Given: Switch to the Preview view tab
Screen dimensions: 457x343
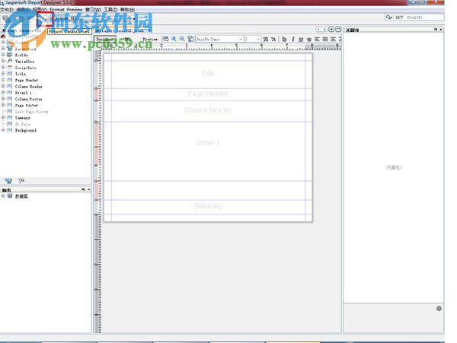Looking at the screenshot, I should pos(150,39).
